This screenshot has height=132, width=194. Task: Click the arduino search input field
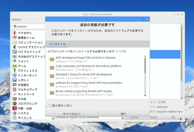click(x=29, y=26)
